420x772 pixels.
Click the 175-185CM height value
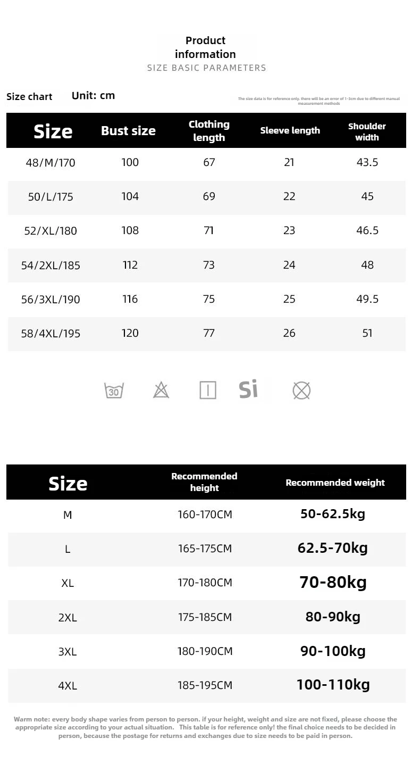(x=205, y=617)
